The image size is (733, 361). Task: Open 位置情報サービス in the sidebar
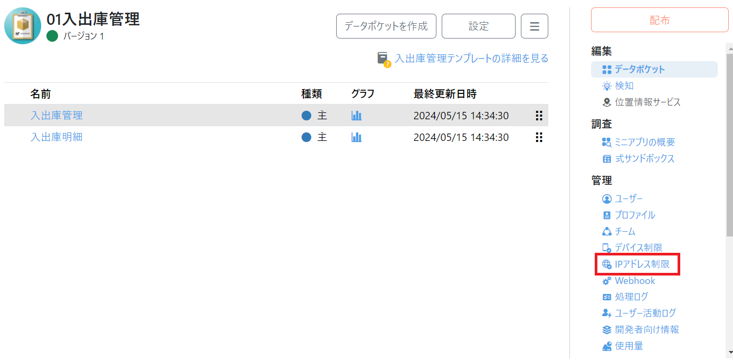[648, 102]
